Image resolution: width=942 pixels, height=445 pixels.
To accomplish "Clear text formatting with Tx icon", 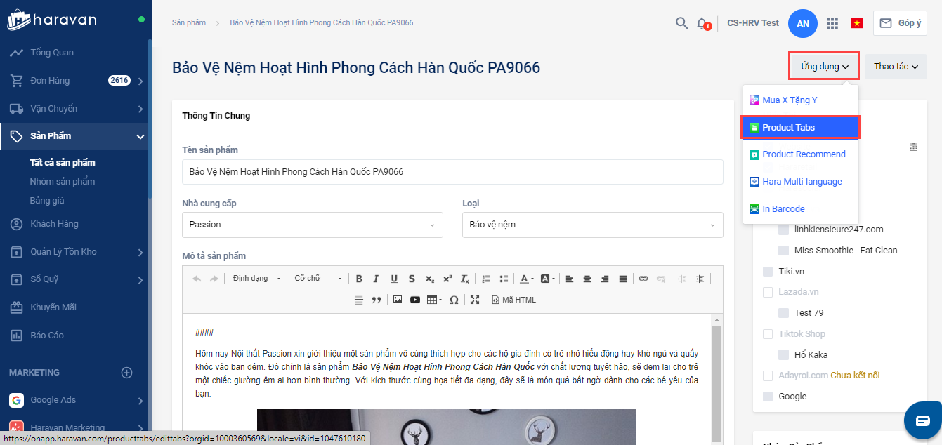I will pyautogui.click(x=465, y=279).
